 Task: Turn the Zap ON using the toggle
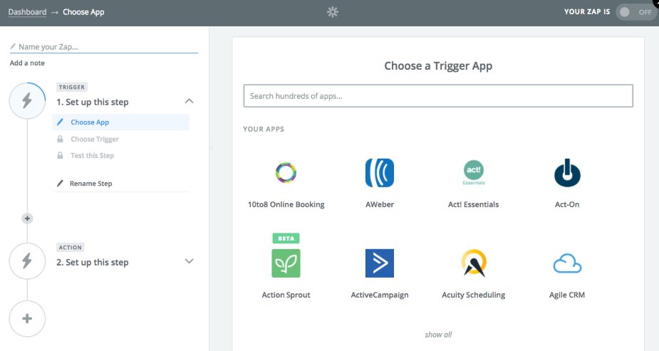[636, 12]
